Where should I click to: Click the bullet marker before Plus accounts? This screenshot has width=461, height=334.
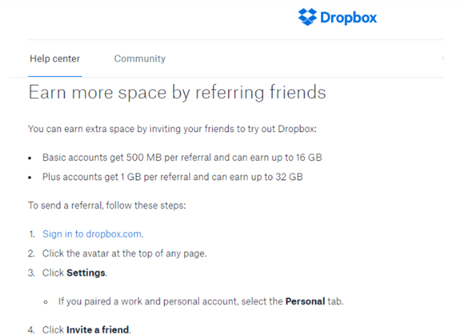point(30,178)
